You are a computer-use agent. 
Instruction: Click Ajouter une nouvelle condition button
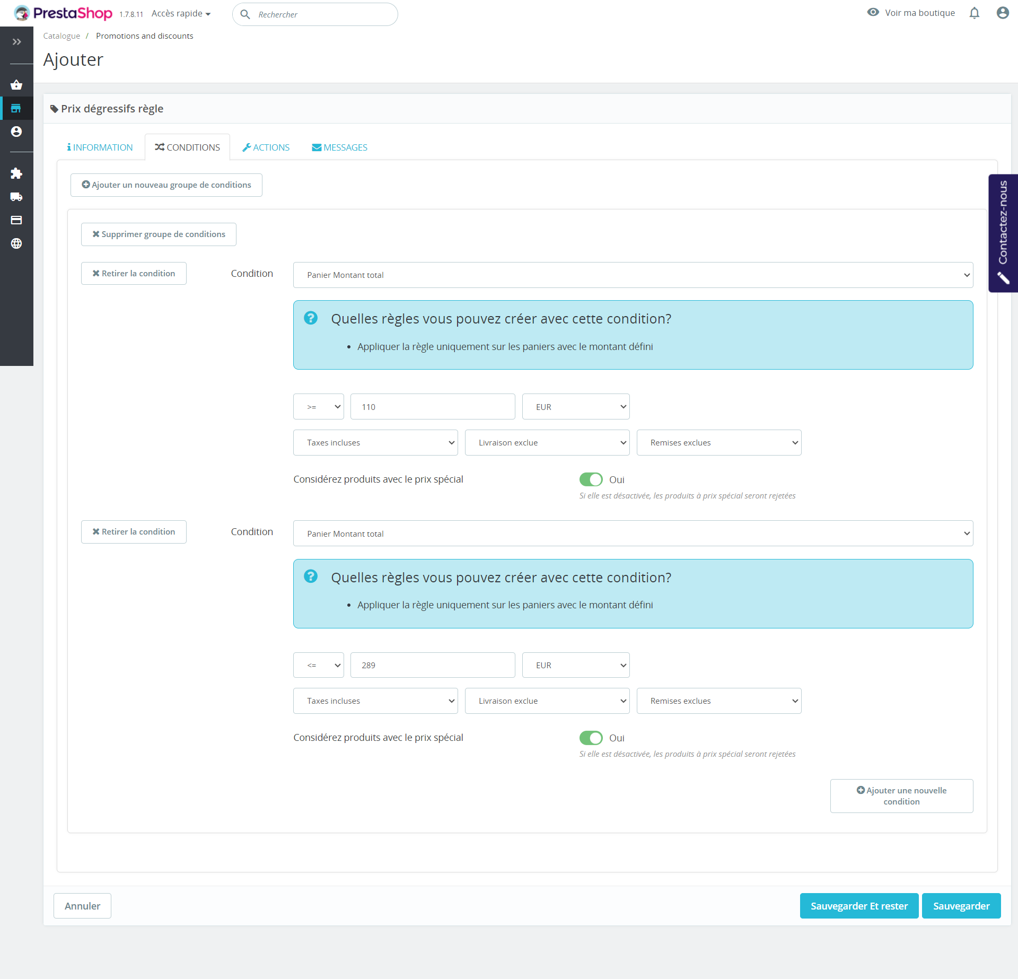coord(901,796)
